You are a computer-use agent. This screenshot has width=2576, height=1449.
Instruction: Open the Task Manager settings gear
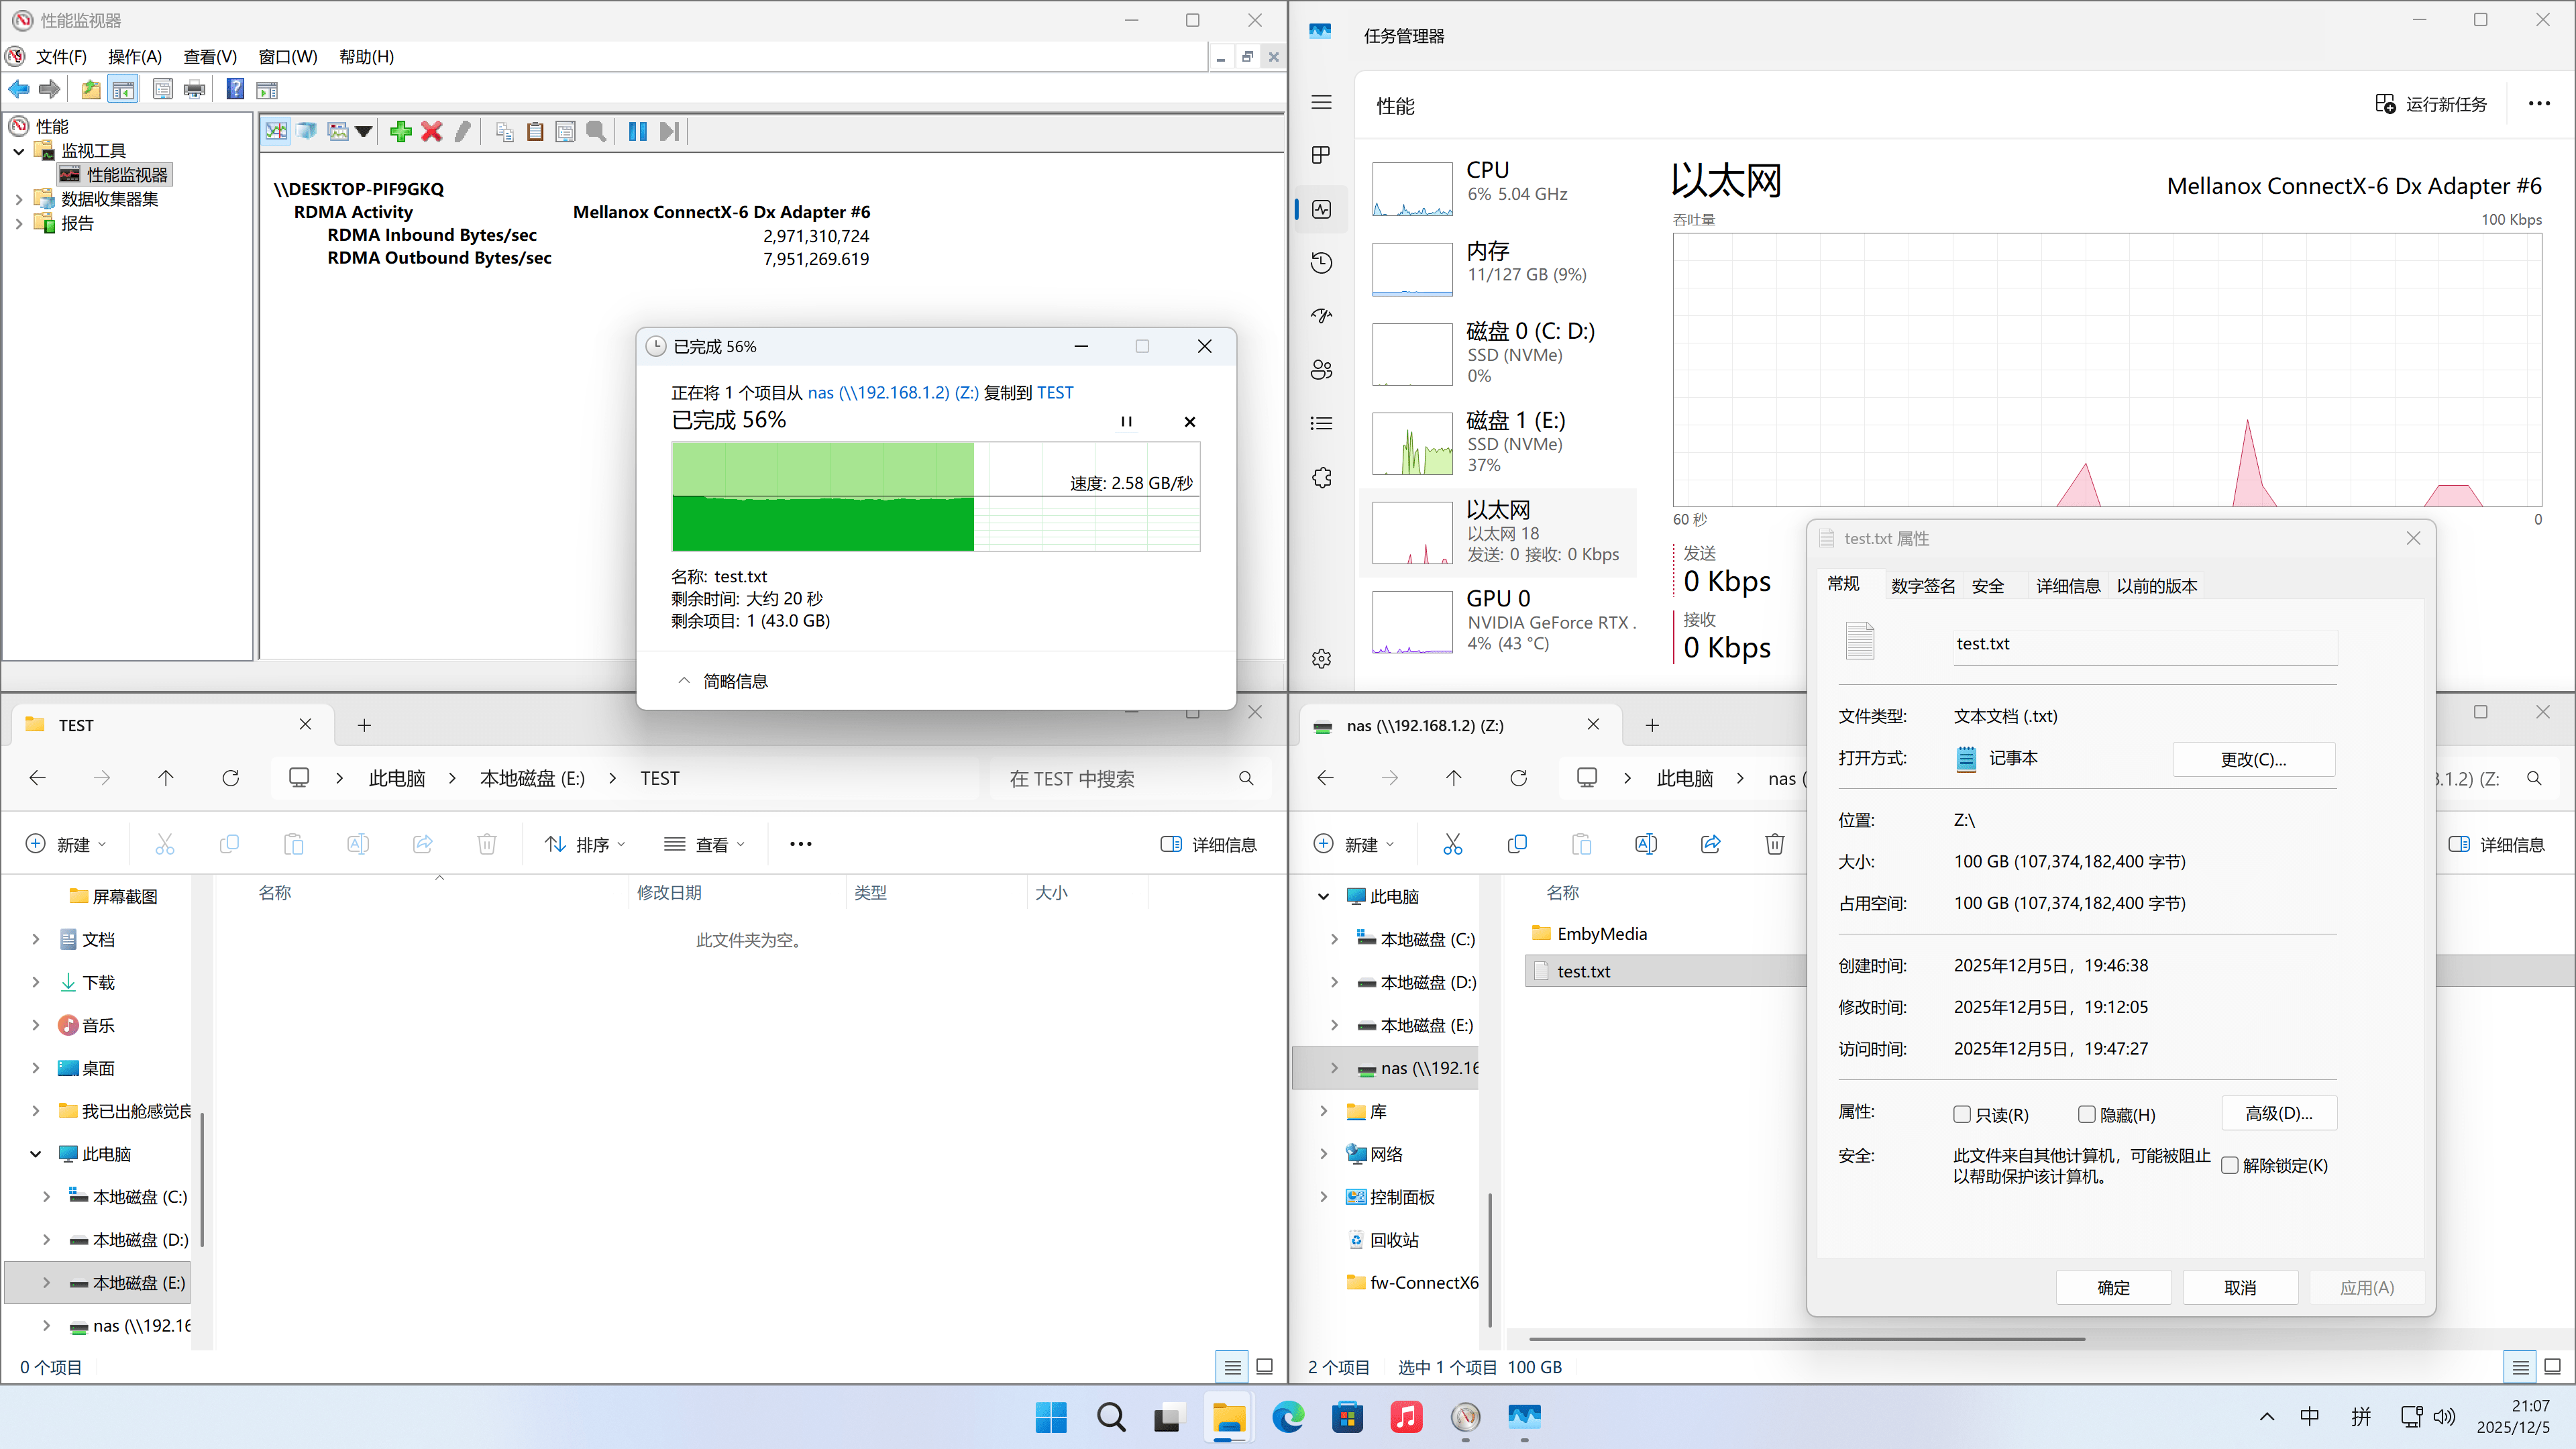tap(1321, 659)
